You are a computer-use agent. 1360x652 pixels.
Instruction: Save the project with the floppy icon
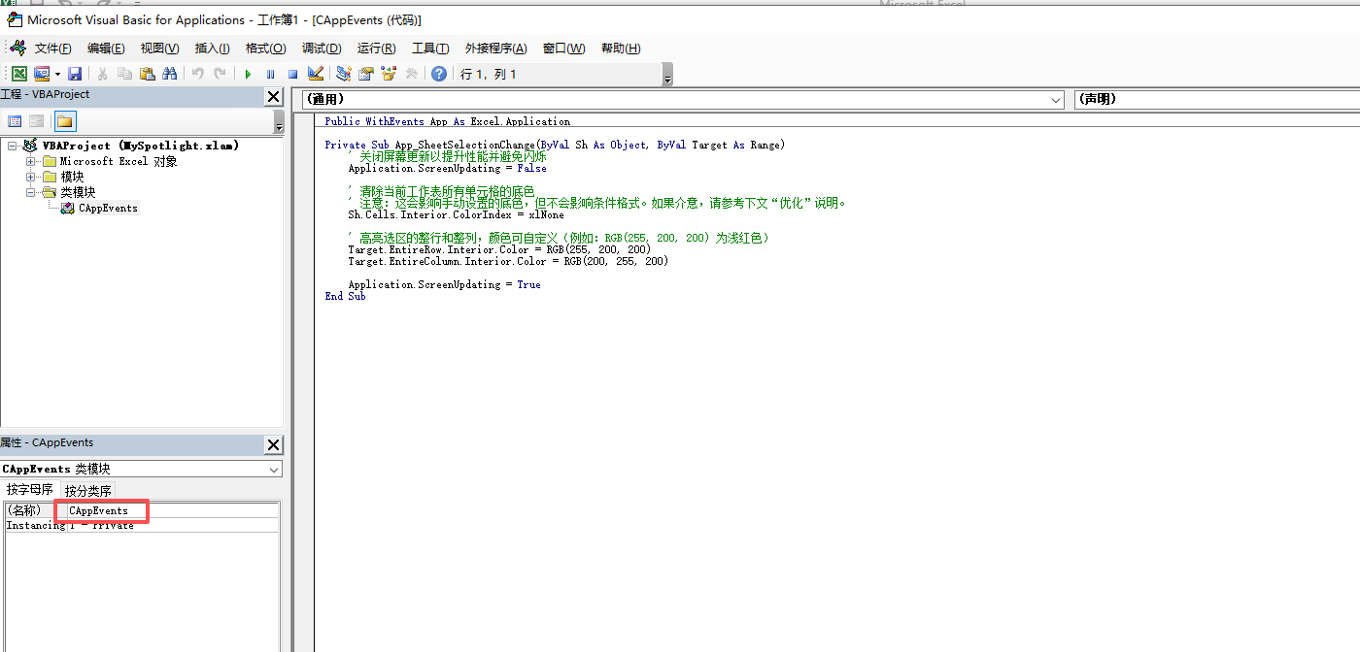(x=75, y=74)
